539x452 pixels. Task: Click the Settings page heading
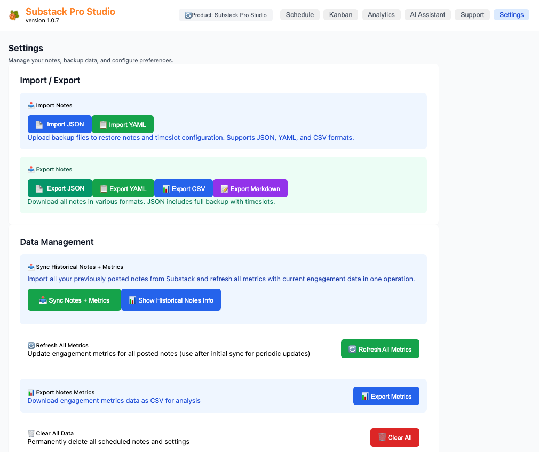[26, 48]
